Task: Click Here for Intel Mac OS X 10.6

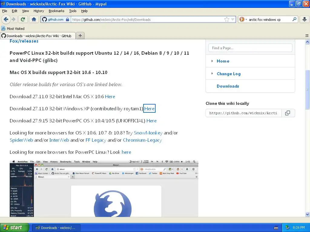Action: (110, 96)
